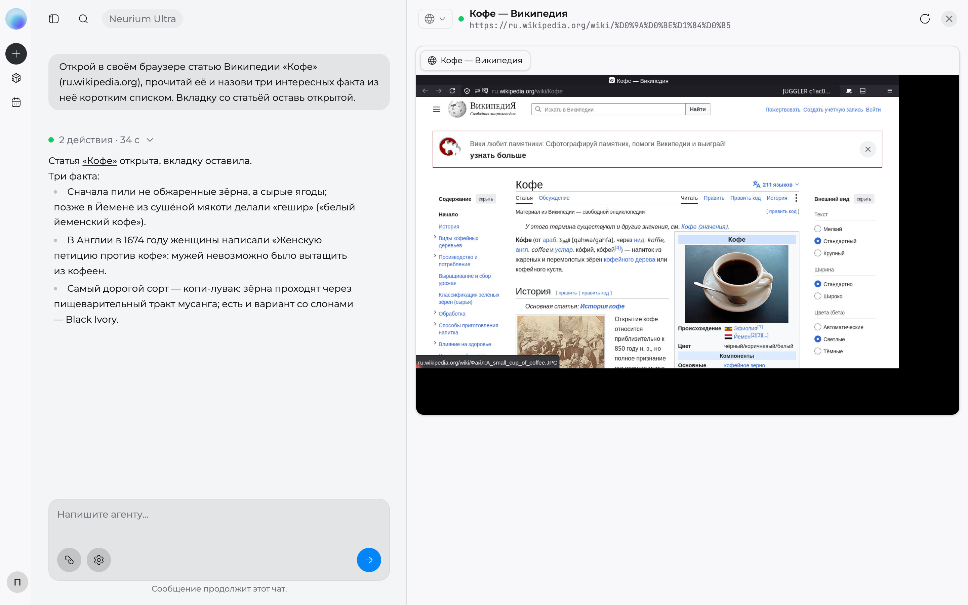This screenshot has width=968, height=605.
Task: Click the Войти link
Action: point(873,110)
